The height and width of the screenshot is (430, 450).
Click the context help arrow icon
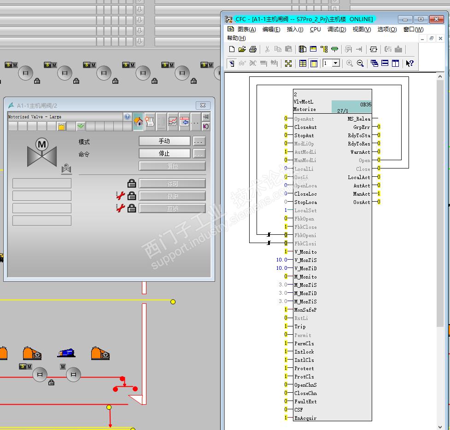[409, 64]
